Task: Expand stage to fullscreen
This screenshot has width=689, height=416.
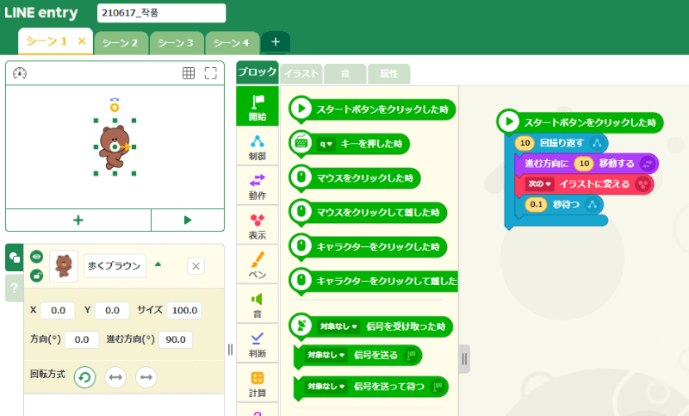Action: pyautogui.click(x=210, y=73)
